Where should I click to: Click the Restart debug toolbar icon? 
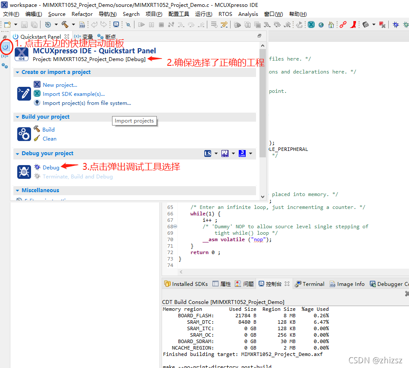coord(300,25)
